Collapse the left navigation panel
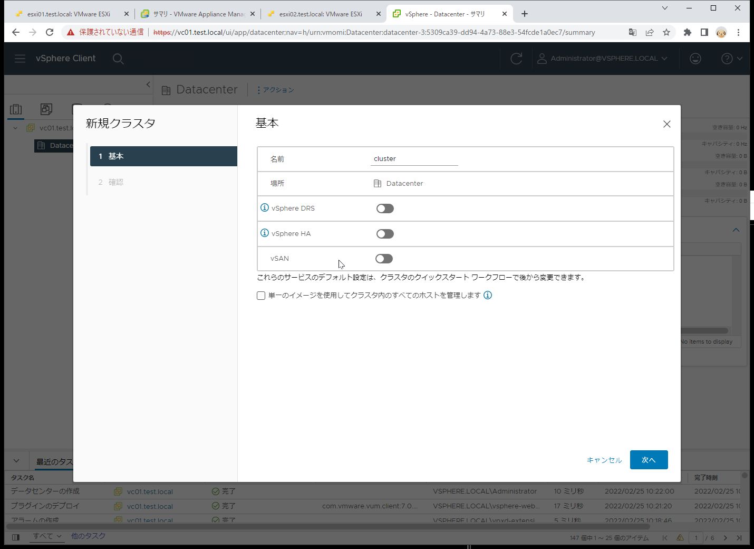Image resolution: width=754 pixels, height=549 pixels. click(148, 84)
